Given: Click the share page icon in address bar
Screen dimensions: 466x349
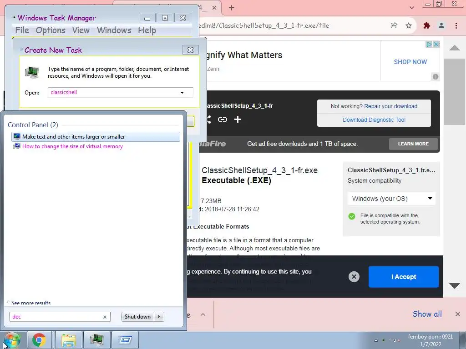Looking at the screenshot, I should coord(394,25).
